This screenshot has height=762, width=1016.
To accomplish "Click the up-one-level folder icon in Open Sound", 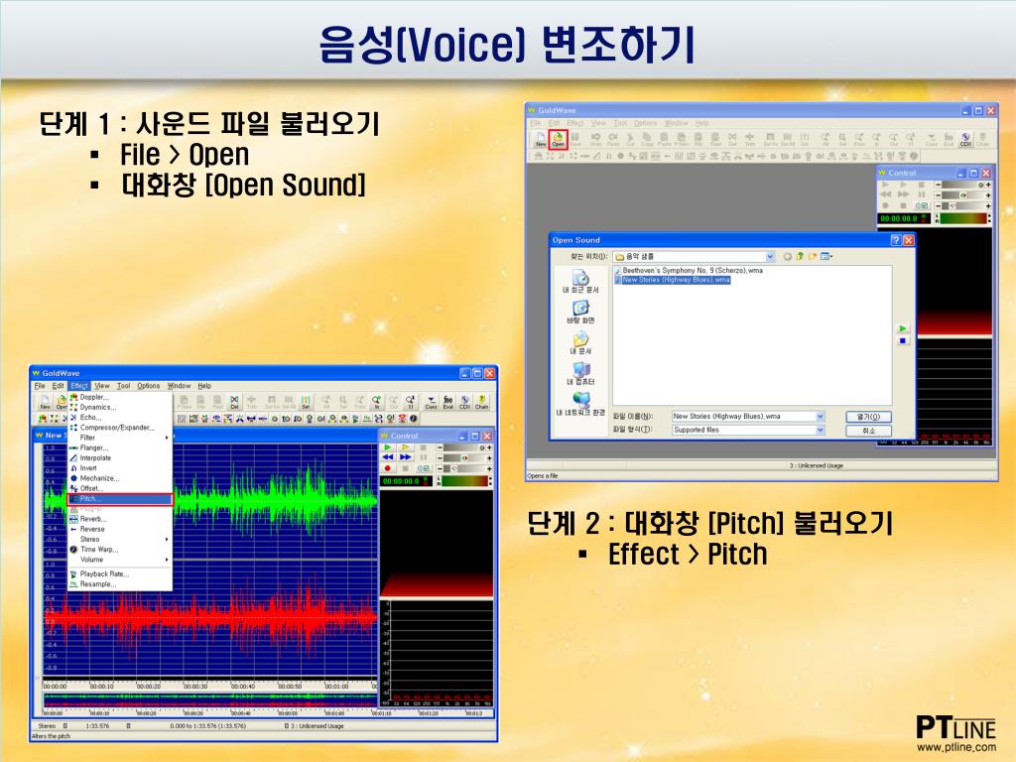I will point(801,257).
